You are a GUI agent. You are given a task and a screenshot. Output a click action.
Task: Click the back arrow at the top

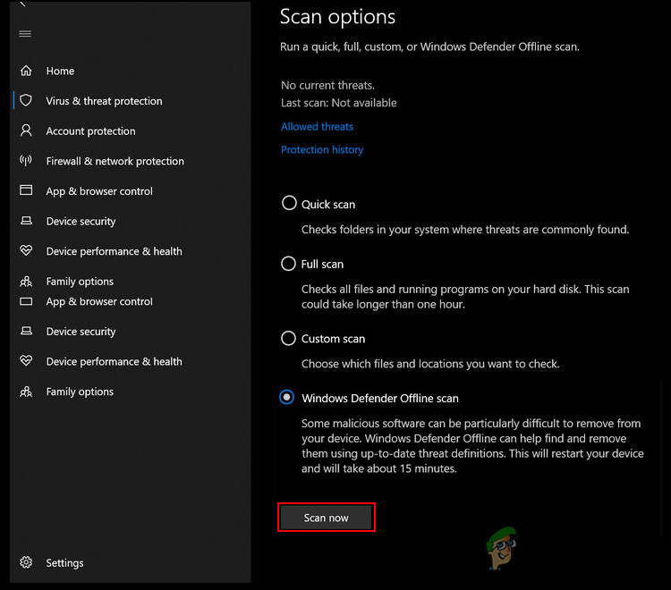23,4
